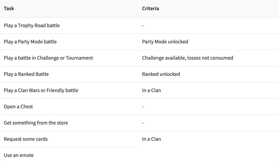This screenshot has width=279, height=163.
Task: Select the Challenge available, losses not consumed criteria
Action: (x=188, y=58)
